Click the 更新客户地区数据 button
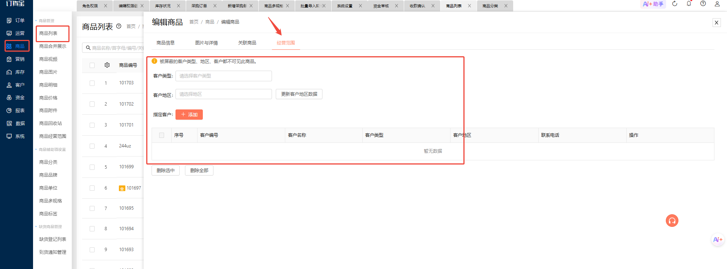 [x=299, y=94]
